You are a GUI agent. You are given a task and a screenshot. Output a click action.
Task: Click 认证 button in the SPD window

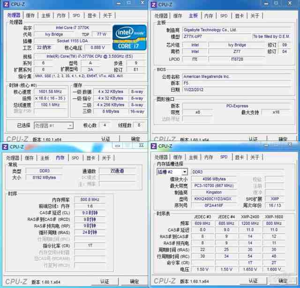click(x=253, y=281)
